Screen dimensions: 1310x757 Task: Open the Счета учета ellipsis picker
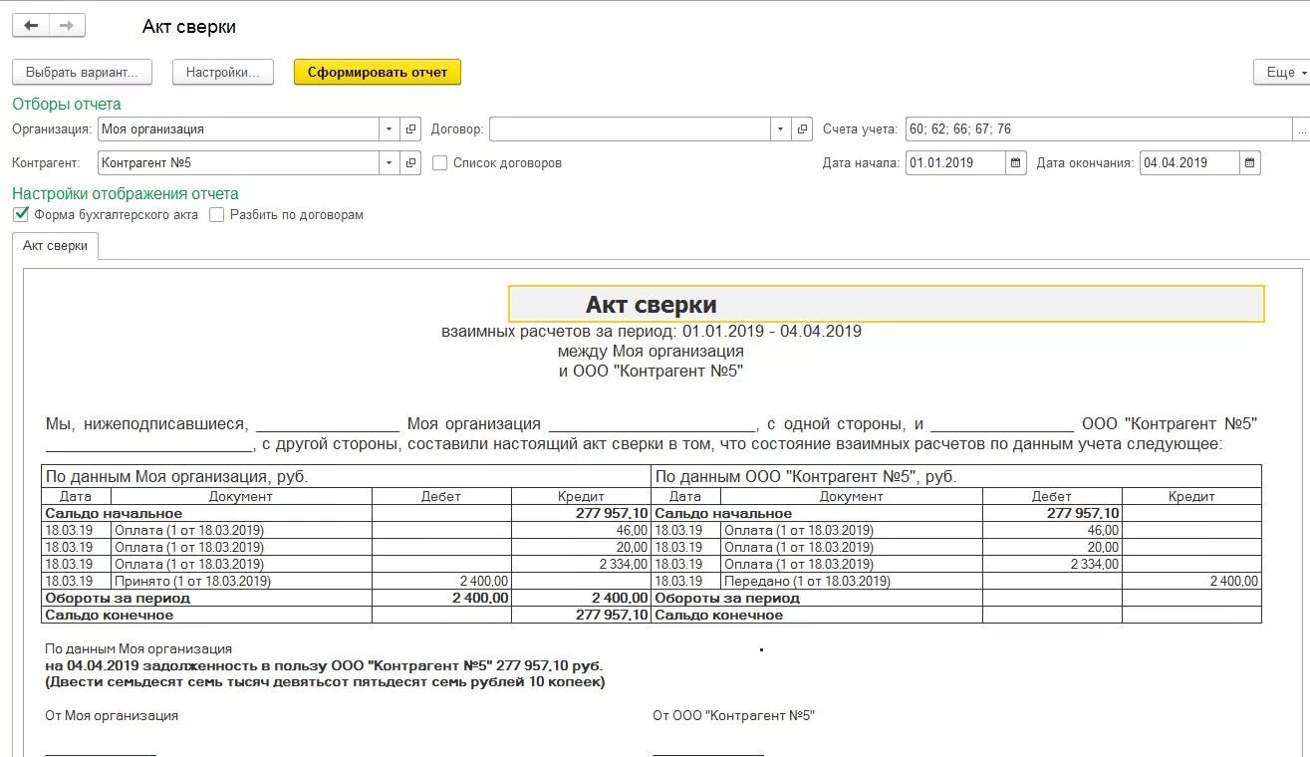pos(1301,129)
